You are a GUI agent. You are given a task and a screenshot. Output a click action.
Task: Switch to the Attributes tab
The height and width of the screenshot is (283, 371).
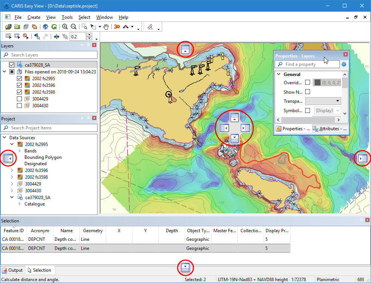pos(329,129)
